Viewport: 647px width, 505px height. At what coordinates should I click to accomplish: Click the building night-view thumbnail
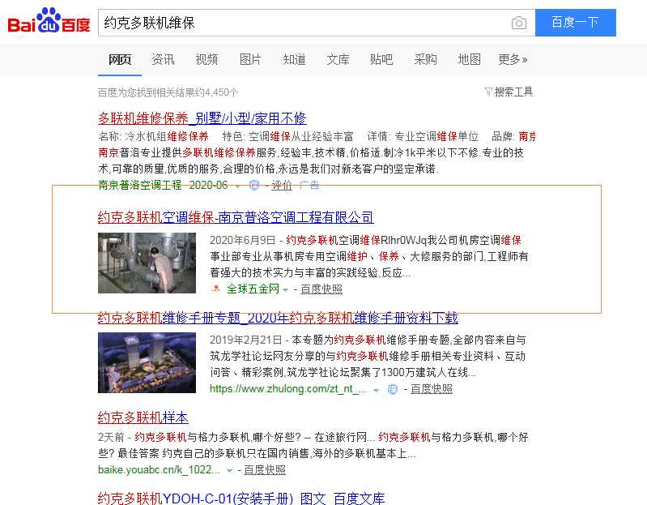point(147,362)
